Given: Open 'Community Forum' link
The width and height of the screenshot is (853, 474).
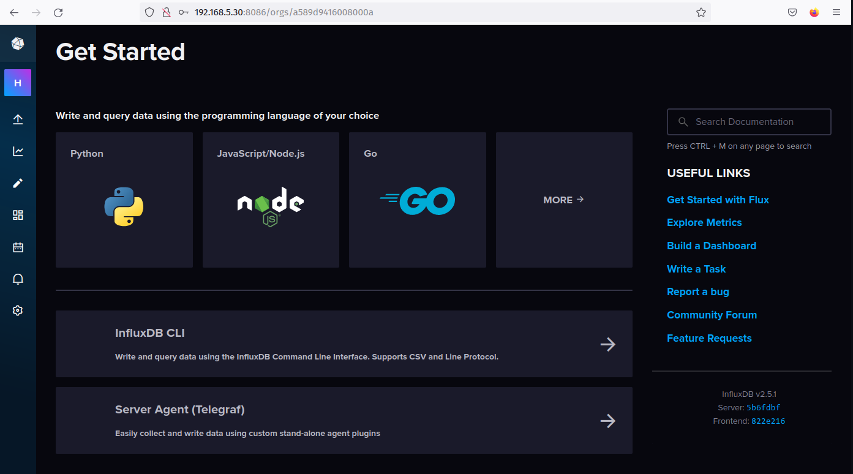Looking at the screenshot, I should (x=712, y=315).
